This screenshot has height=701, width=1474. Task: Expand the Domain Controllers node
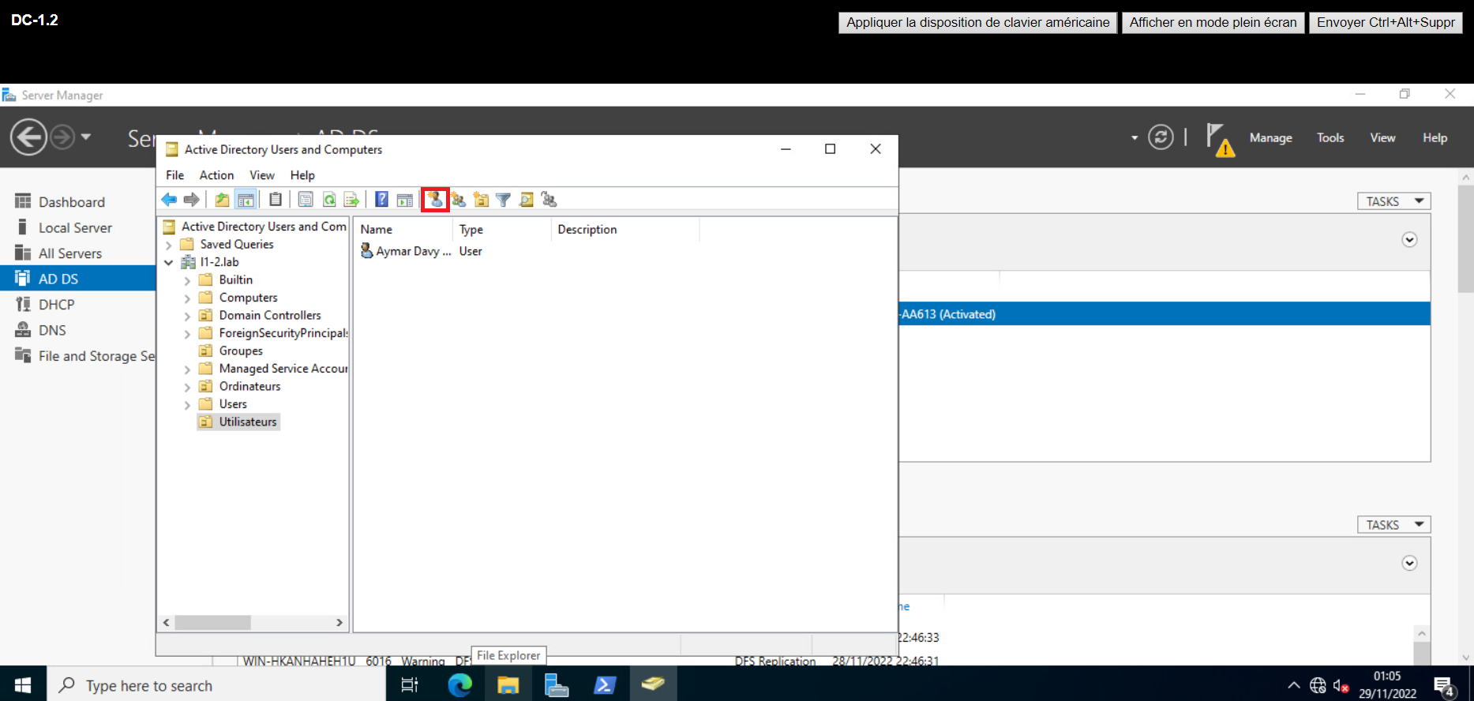coord(187,316)
